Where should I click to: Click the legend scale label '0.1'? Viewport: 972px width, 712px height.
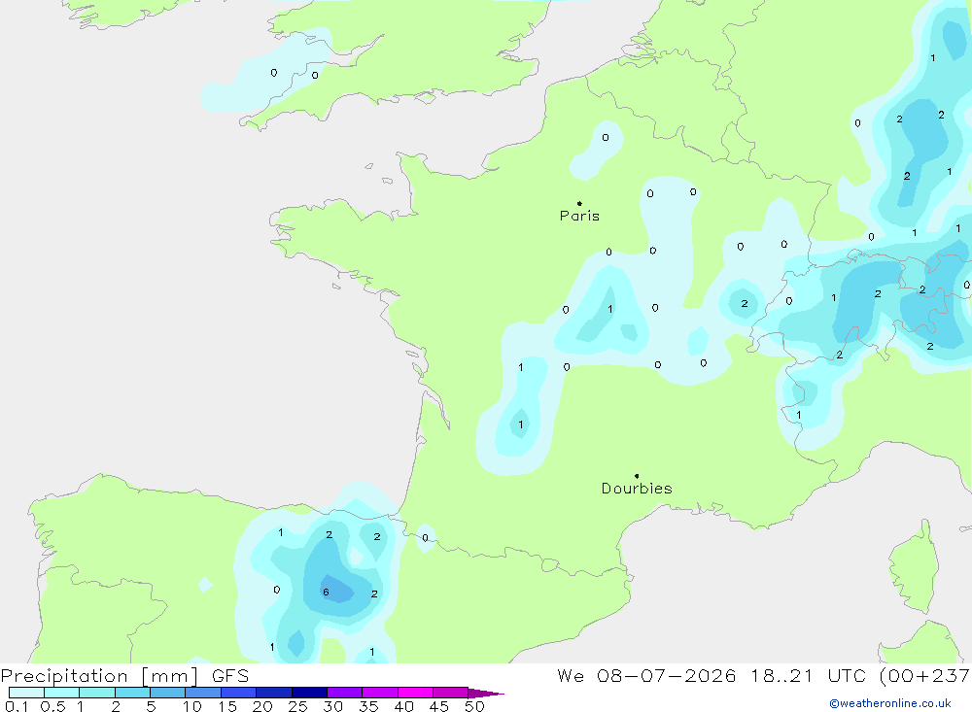click(x=17, y=706)
